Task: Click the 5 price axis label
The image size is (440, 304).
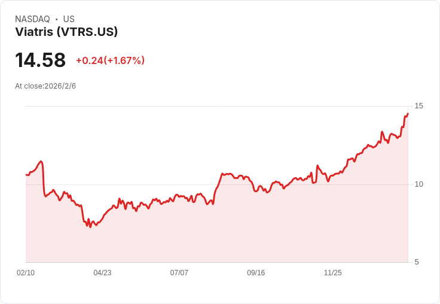Action: pyautogui.click(x=417, y=262)
